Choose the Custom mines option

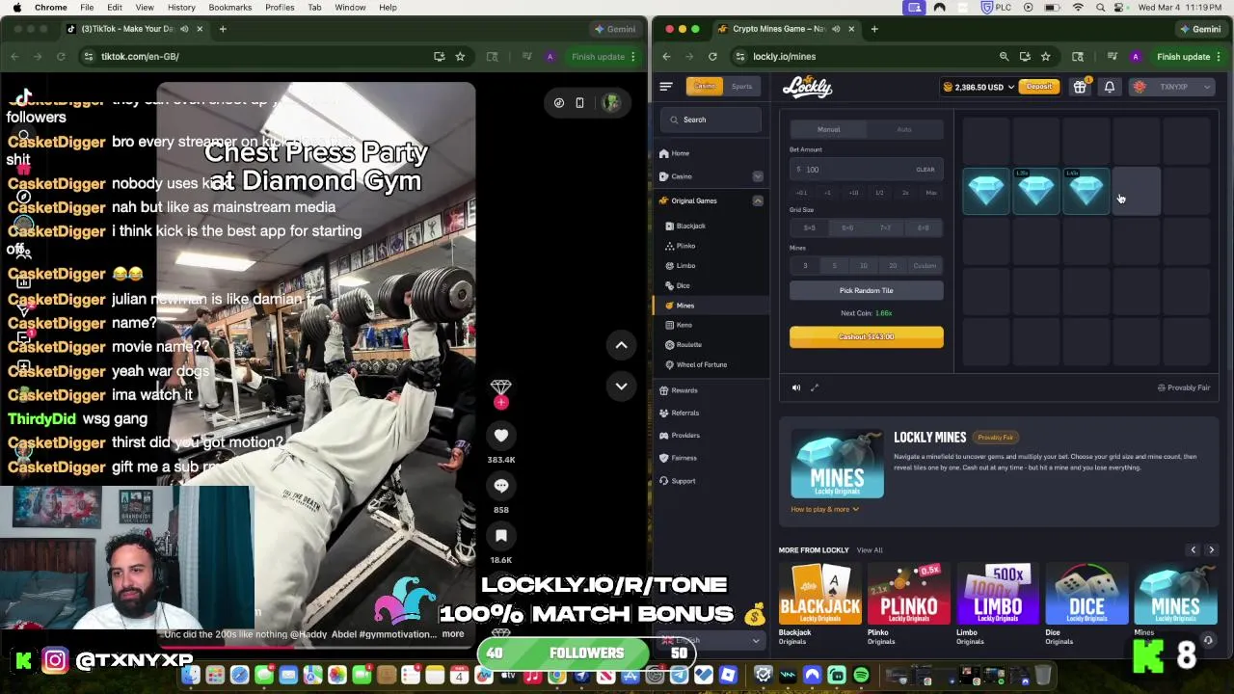pos(925,266)
